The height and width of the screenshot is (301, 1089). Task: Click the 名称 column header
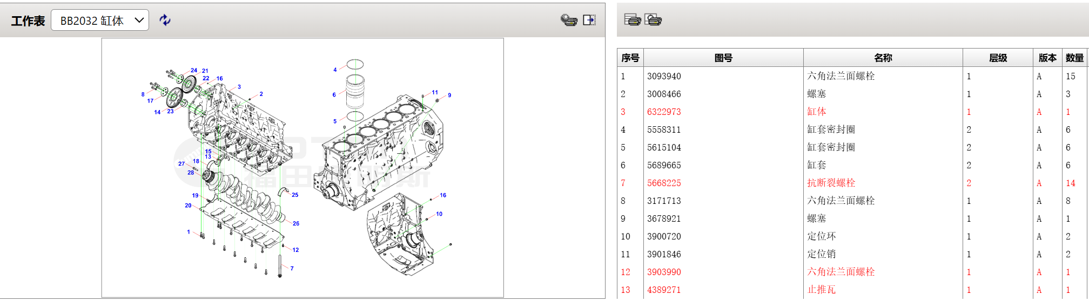(x=883, y=58)
